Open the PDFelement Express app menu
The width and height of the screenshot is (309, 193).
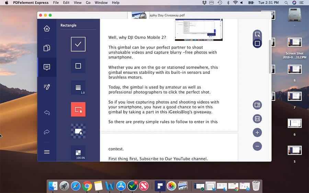[x=31, y=2]
